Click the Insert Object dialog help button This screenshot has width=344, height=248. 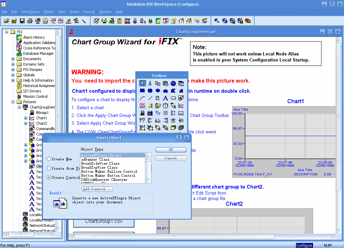point(179,138)
